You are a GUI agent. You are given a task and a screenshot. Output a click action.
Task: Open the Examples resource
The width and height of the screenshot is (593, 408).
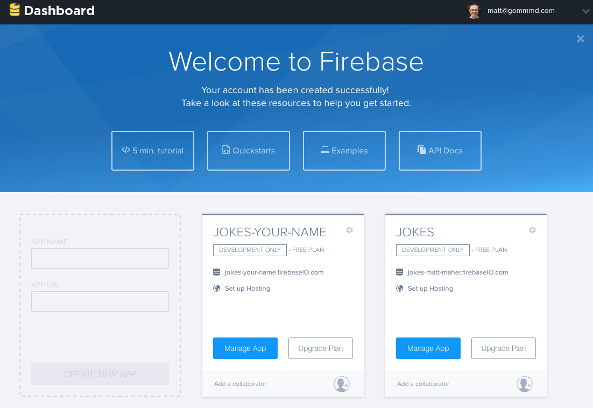click(x=344, y=151)
